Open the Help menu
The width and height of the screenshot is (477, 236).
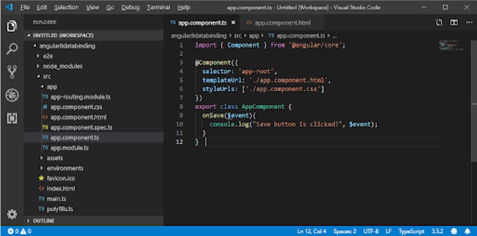[184, 7]
